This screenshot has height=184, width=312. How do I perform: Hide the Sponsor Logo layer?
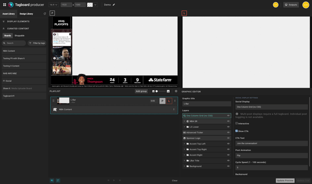pos(228,138)
